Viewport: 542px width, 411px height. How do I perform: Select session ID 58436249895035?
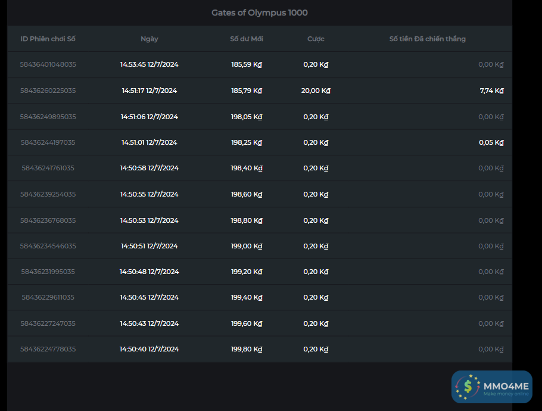pyautogui.click(x=48, y=117)
